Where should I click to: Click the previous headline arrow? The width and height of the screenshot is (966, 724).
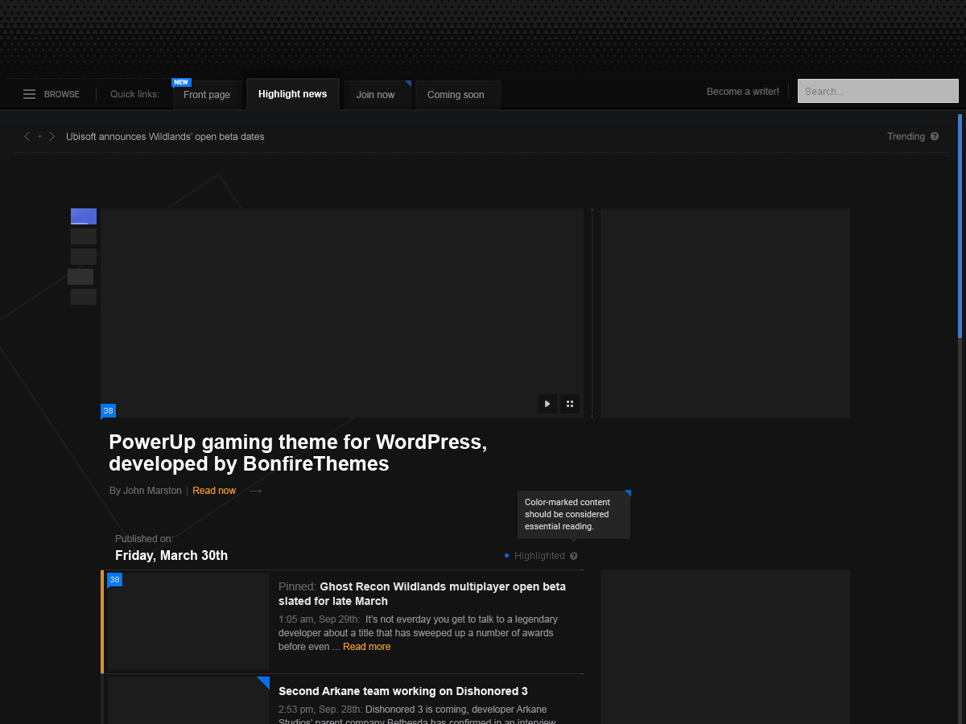click(27, 137)
